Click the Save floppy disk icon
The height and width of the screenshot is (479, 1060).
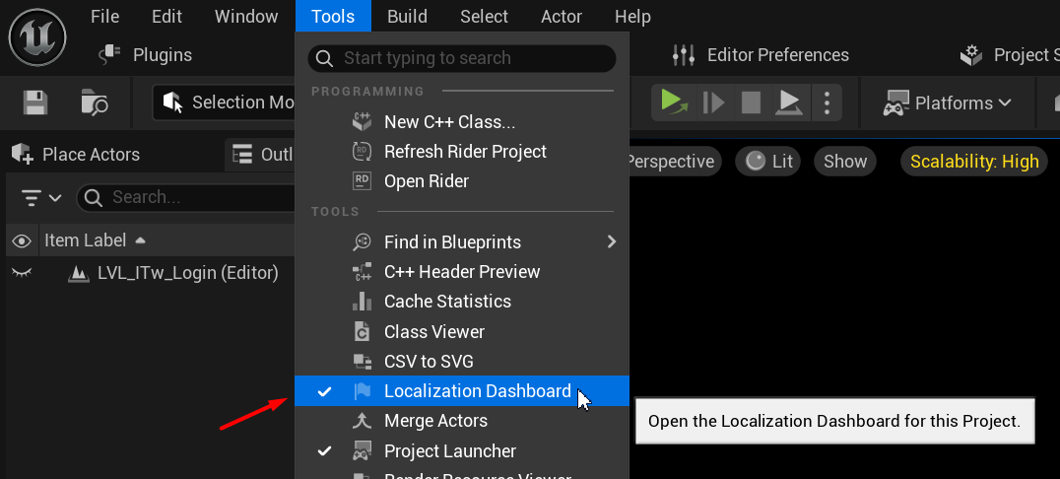[35, 103]
